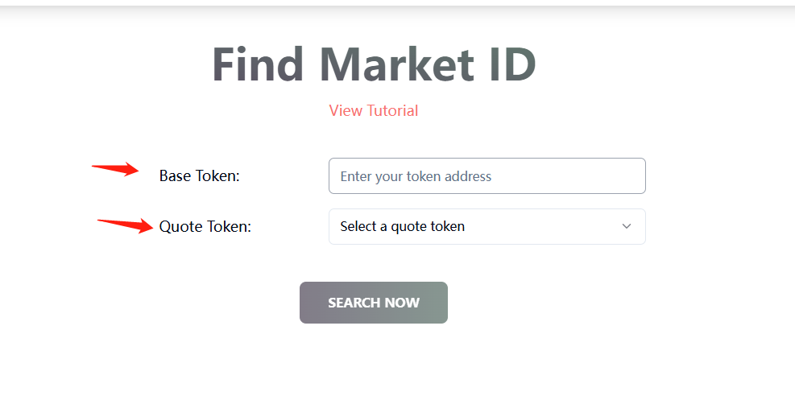This screenshot has width=795, height=396.
Task: Click the Find Market ID heading
Action: 374,65
